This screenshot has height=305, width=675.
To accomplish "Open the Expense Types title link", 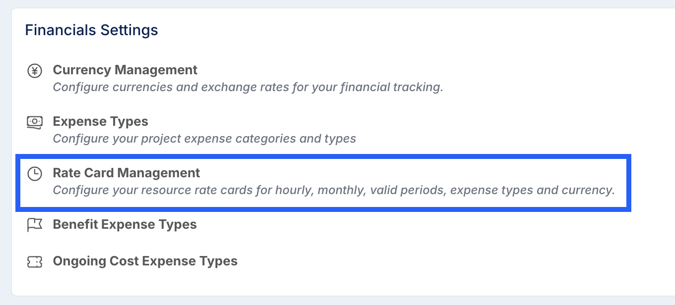I will tap(101, 121).
